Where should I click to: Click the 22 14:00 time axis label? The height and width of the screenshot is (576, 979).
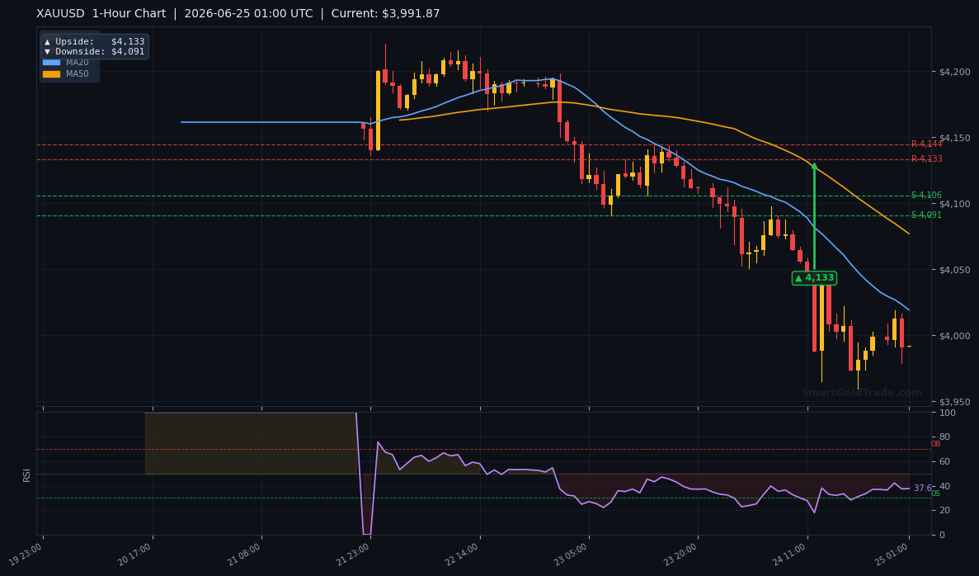click(463, 555)
